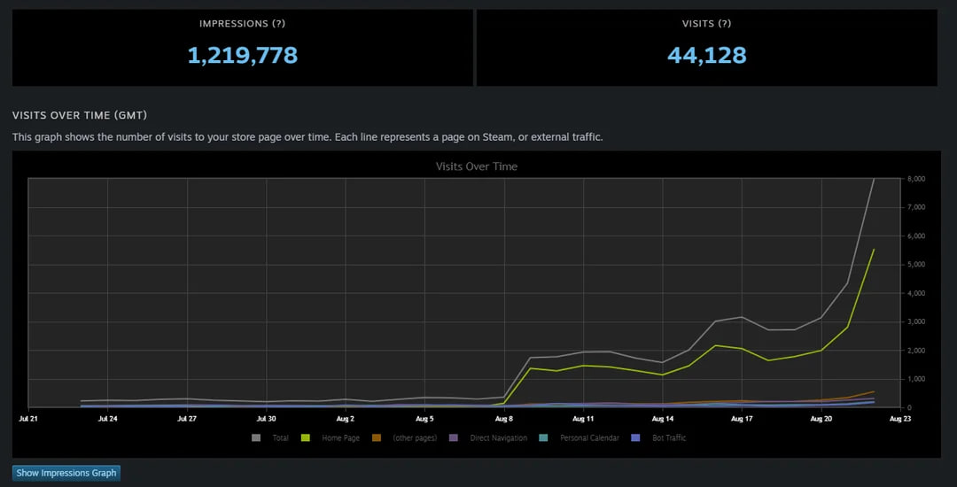
Task: Click the Total legend label
Action: click(x=280, y=437)
